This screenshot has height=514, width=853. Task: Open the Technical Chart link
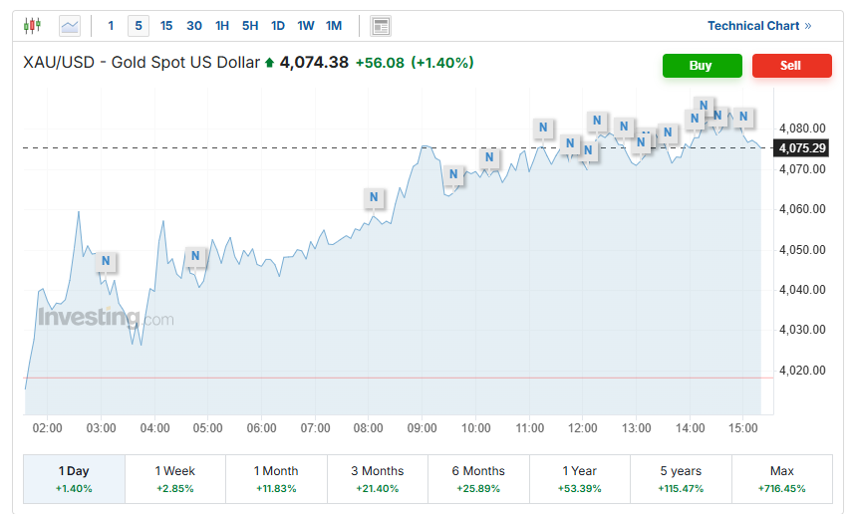(759, 26)
